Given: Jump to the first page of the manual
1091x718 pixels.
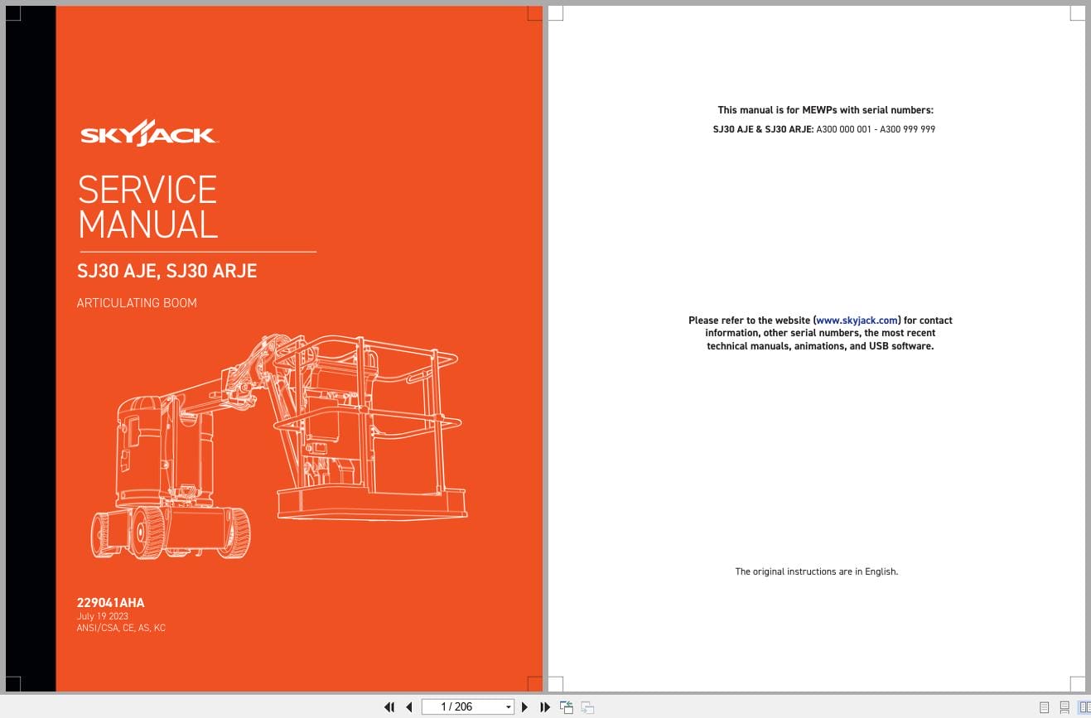Looking at the screenshot, I should coord(389,707).
